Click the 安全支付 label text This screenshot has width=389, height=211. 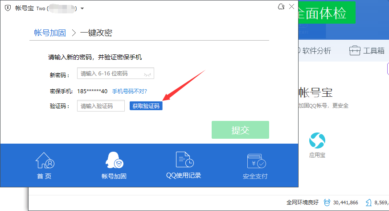[255, 176]
